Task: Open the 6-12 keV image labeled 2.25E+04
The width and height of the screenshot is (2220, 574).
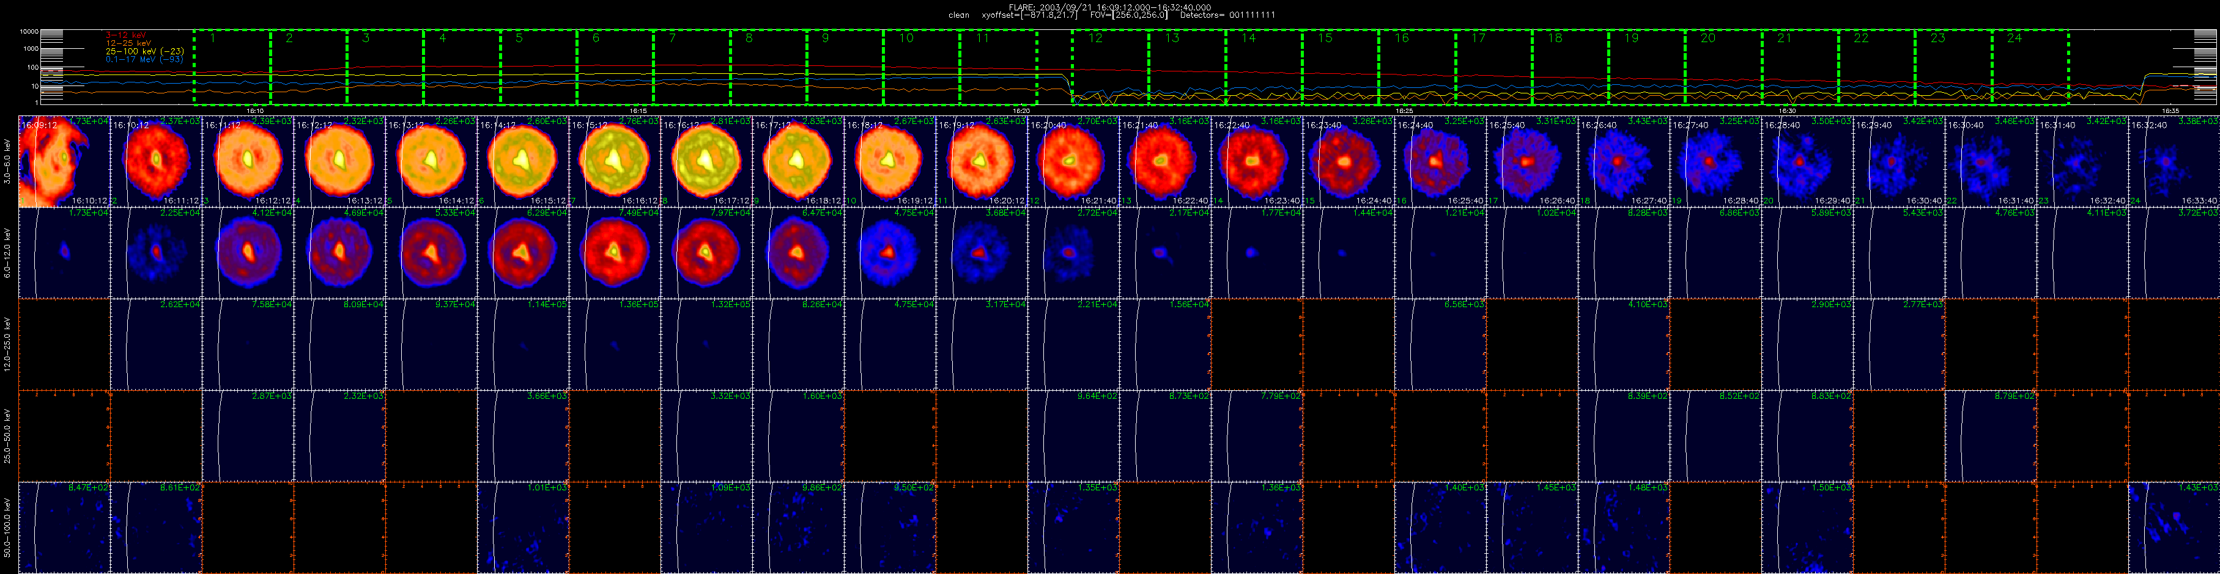Action: 157,253
